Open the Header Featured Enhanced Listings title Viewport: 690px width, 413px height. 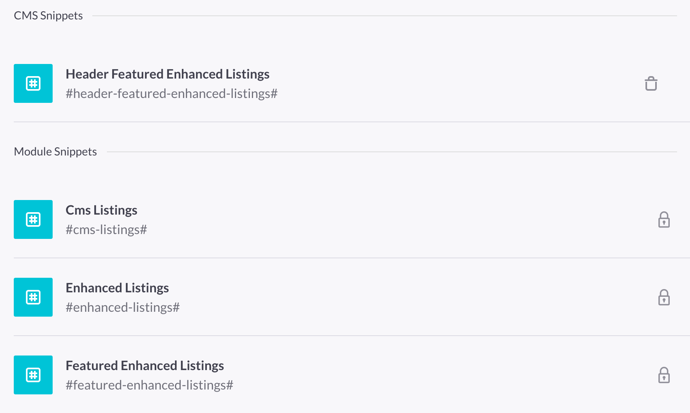pyautogui.click(x=167, y=74)
